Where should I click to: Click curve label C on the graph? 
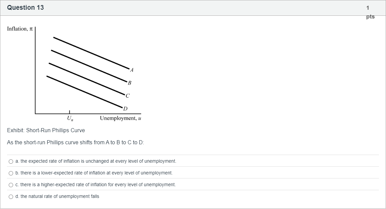[127, 96]
